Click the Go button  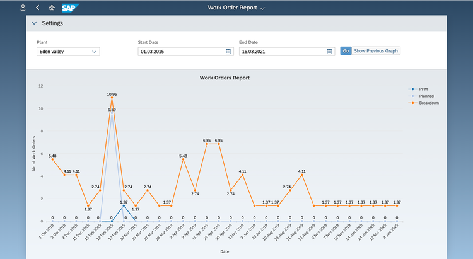point(346,51)
